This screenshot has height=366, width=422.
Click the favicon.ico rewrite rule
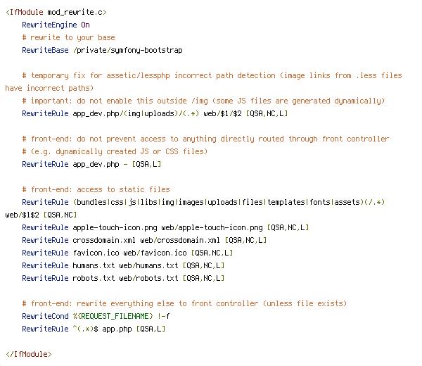(127, 253)
